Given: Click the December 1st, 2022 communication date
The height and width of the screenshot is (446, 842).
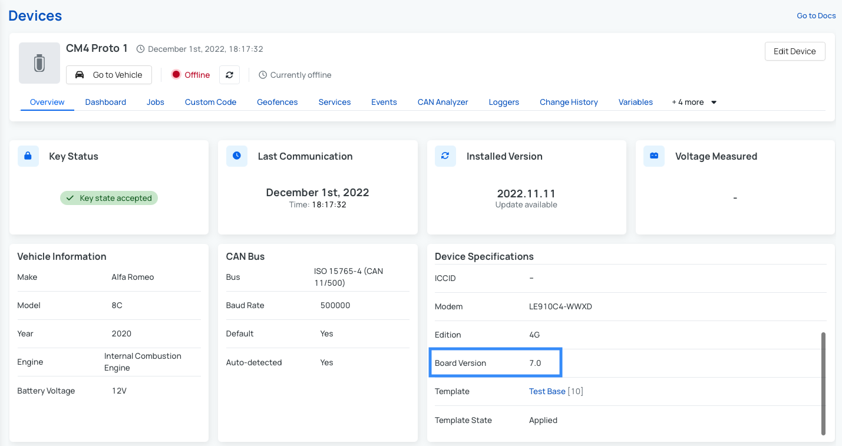Looking at the screenshot, I should (x=318, y=192).
